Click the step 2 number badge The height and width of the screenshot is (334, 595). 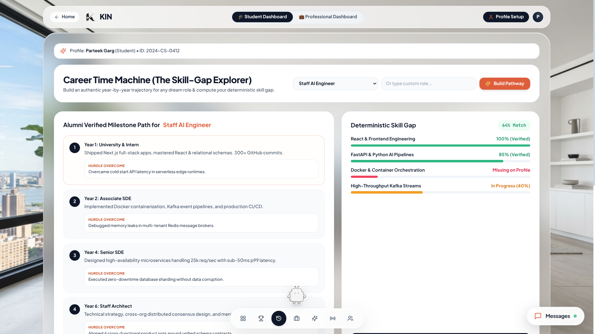(x=75, y=202)
